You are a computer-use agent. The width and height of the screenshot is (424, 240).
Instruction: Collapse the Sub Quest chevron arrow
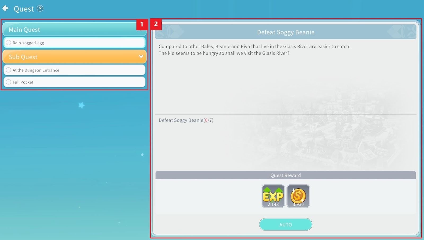141,56
